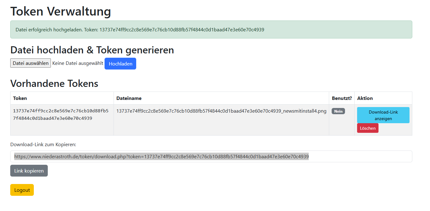
Task: Click the "Keine Datei ausgewählt" file label
Action: pos(78,63)
